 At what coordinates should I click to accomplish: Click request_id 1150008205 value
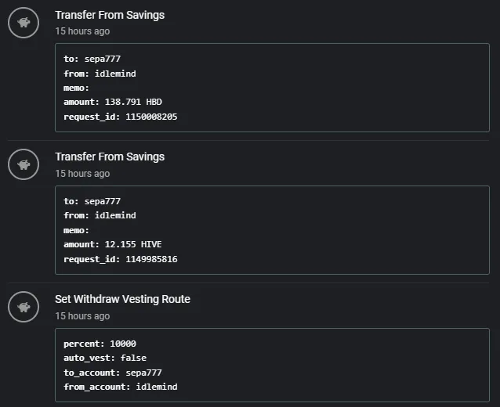151,117
